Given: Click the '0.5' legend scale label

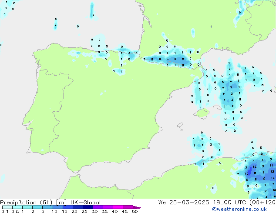Looking at the screenshot, I should click(x=15, y=211).
